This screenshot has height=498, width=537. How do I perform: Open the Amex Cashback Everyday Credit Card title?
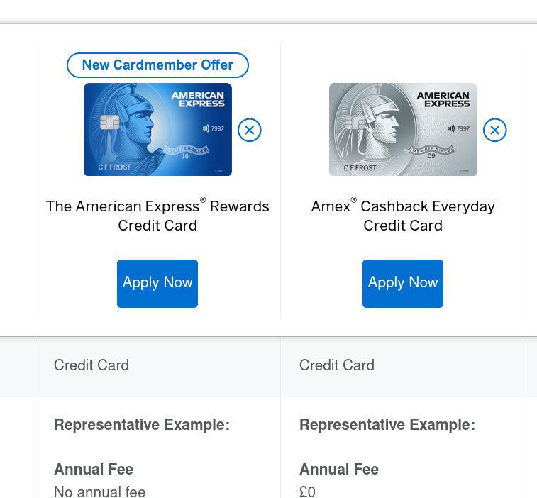point(403,216)
